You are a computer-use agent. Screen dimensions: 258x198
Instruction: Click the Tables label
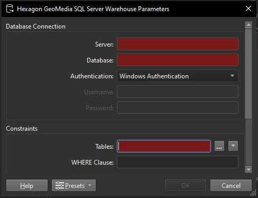click(x=104, y=147)
